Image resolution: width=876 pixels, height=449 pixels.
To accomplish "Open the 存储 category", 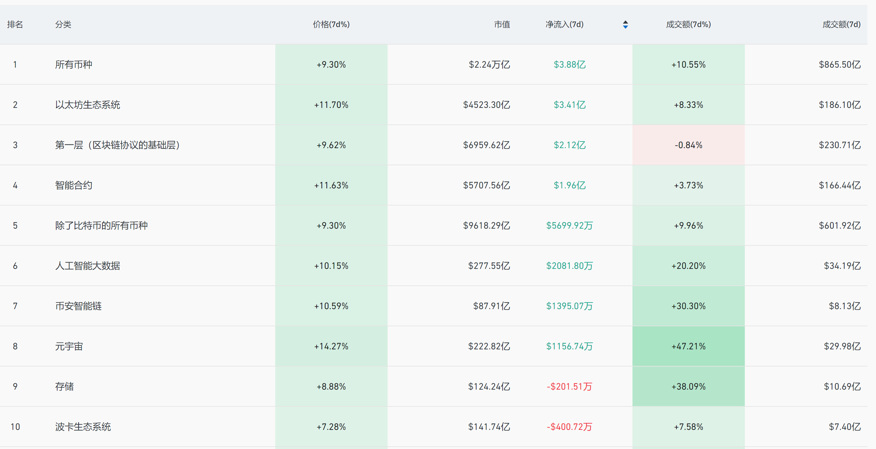I will point(64,387).
